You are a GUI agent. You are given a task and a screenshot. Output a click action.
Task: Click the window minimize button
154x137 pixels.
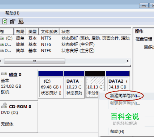[144, 6]
